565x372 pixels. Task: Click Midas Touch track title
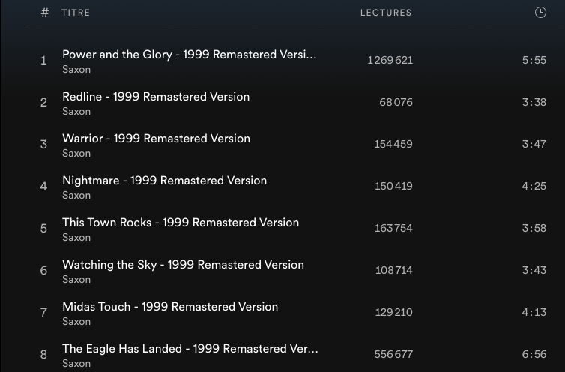(x=170, y=307)
